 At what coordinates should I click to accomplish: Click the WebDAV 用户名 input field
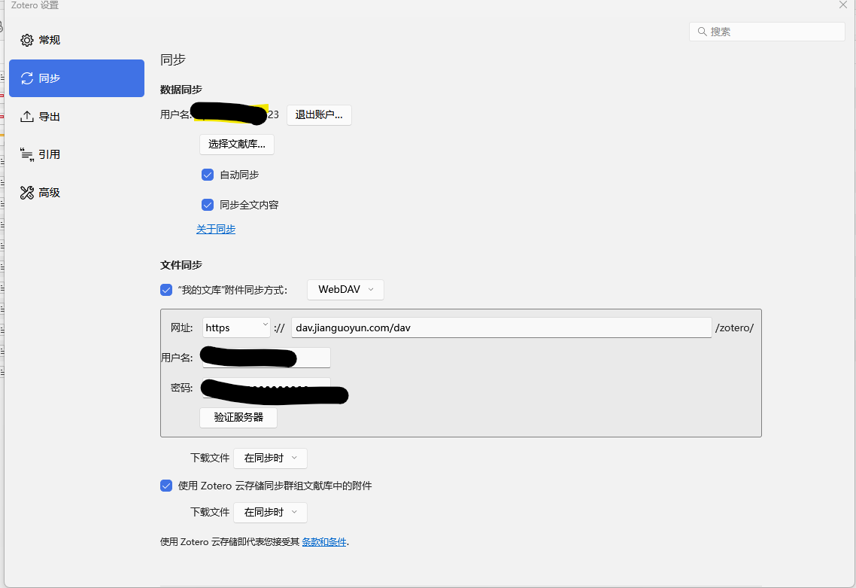point(266,358)
